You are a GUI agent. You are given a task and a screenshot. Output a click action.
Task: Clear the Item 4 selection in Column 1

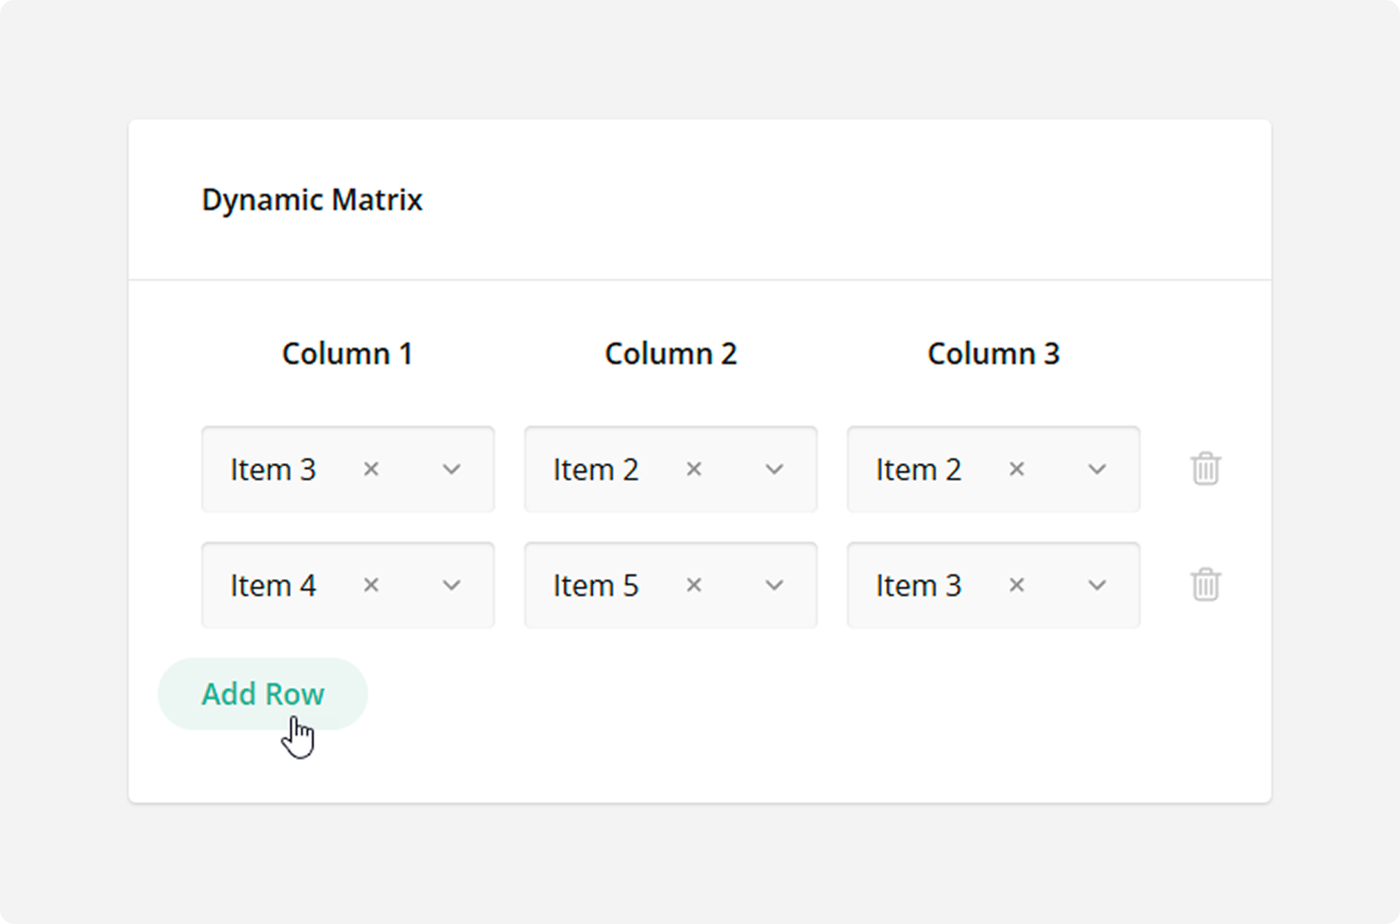tap(371, 585)
